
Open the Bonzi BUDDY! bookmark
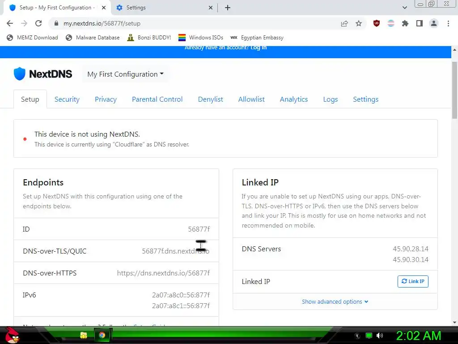coord(149,38)
